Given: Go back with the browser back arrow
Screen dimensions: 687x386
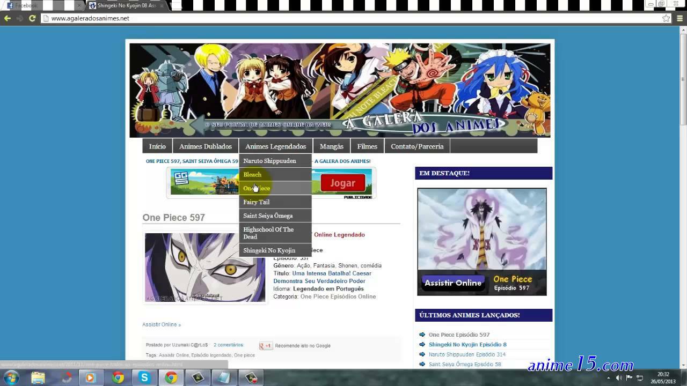Looking at the screenshot, I should (x=7, y=18).
